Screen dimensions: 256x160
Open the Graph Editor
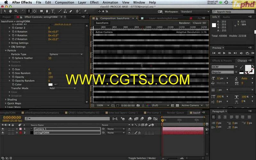coord(156,119)
